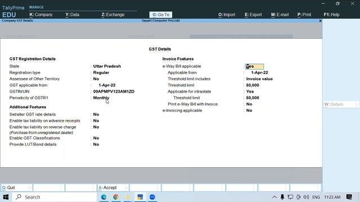Screen dimensions: 360x202
Task: Click the Q: Quit button
Action: tap(16, 187)
